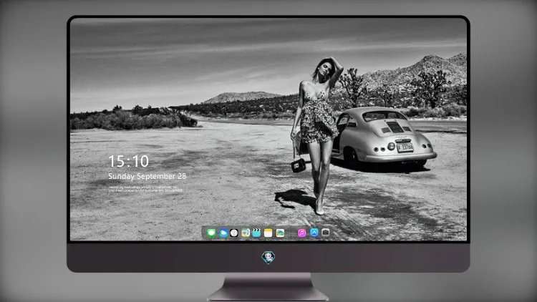This screenshot has height=302, width=537.
Task: Open the yellow Notes dock icon
Action: click(268, 233)
